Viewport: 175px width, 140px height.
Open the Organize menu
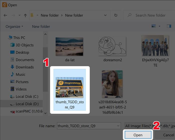coord(14,26)
